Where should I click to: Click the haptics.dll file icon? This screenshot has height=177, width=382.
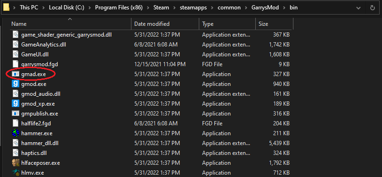coord(16,153)
